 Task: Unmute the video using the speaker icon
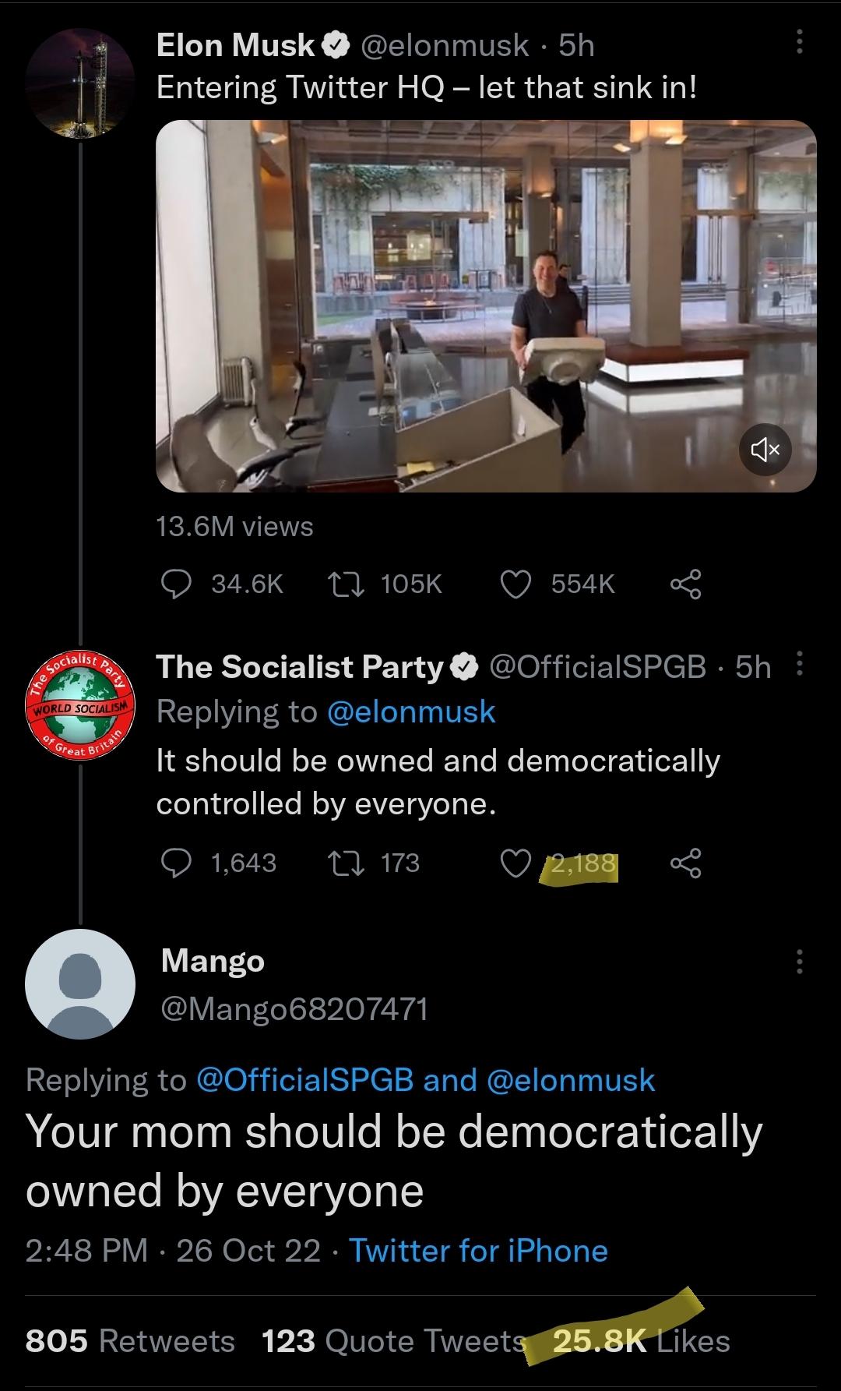(765, 449)
